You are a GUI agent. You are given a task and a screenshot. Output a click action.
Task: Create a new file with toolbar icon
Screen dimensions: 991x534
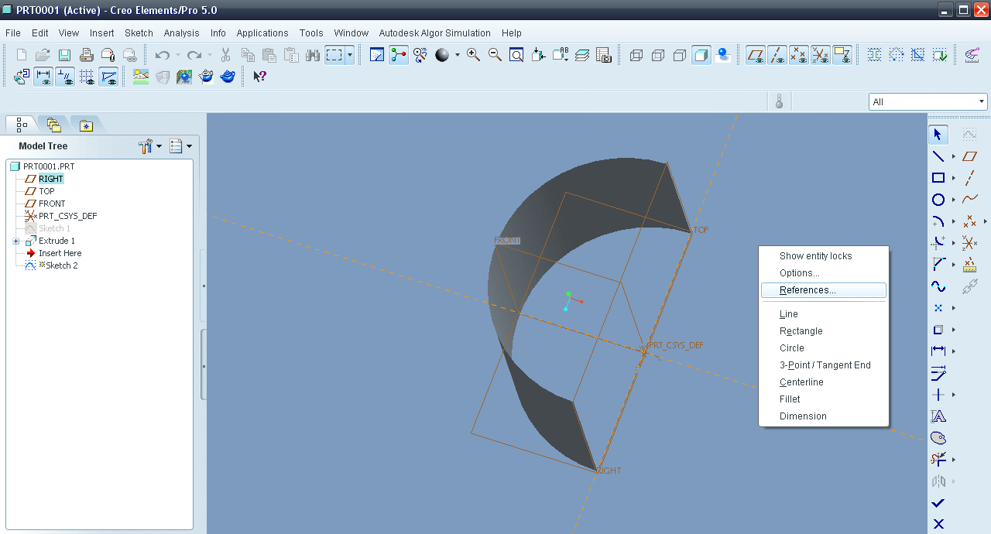(22, 55)
